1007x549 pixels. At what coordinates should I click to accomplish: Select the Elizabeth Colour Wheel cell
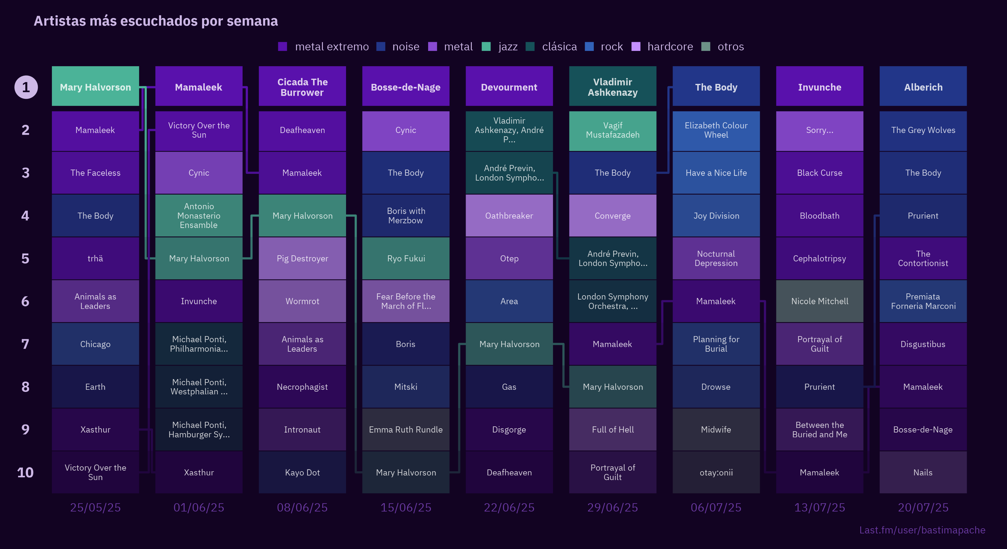716,130
